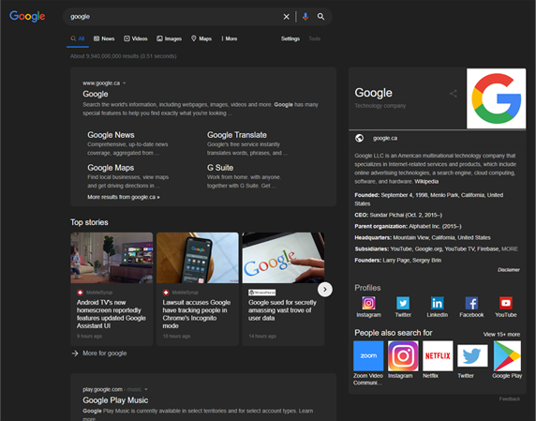The image size is (536, 421).
Task: Click View 15+ more link
Action: pos(501,335)
